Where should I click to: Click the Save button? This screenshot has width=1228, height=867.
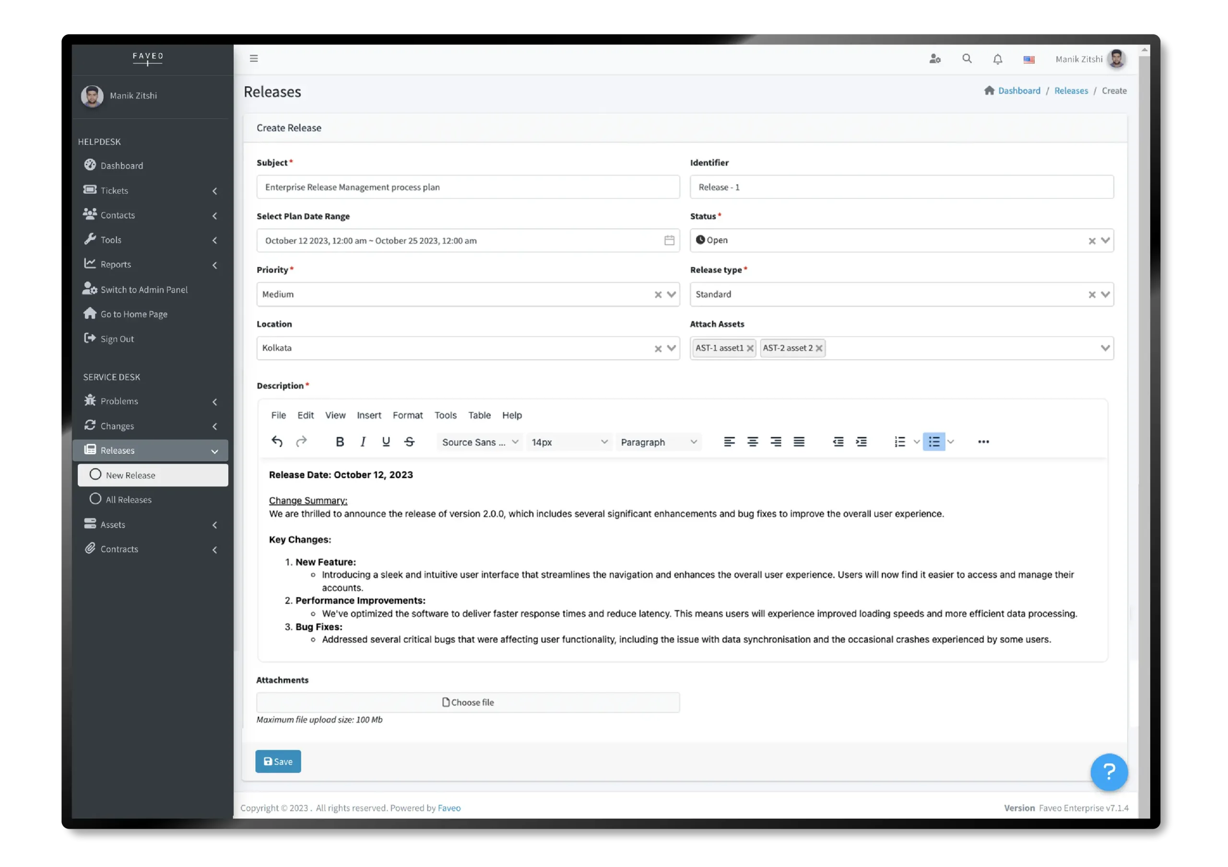click(278, 761)
